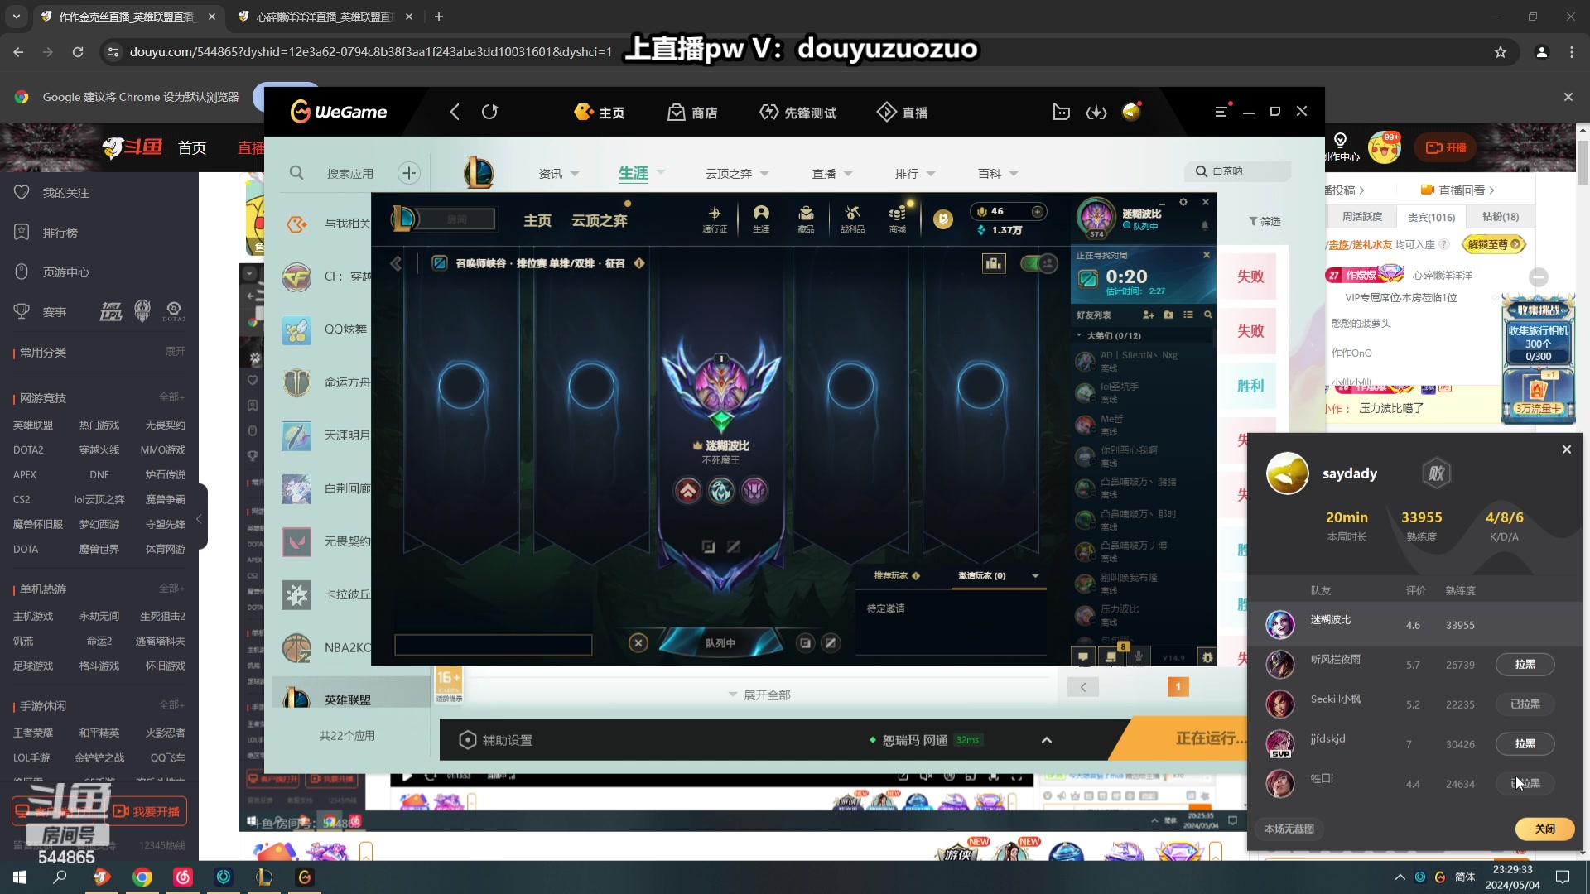Switch to 主页 tab in LoL client
This screenshot has width=1590, height=894.
(x=537, y=220)
